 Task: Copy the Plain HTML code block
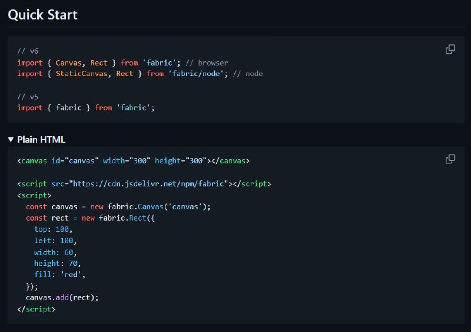click(x=450, y=159)
